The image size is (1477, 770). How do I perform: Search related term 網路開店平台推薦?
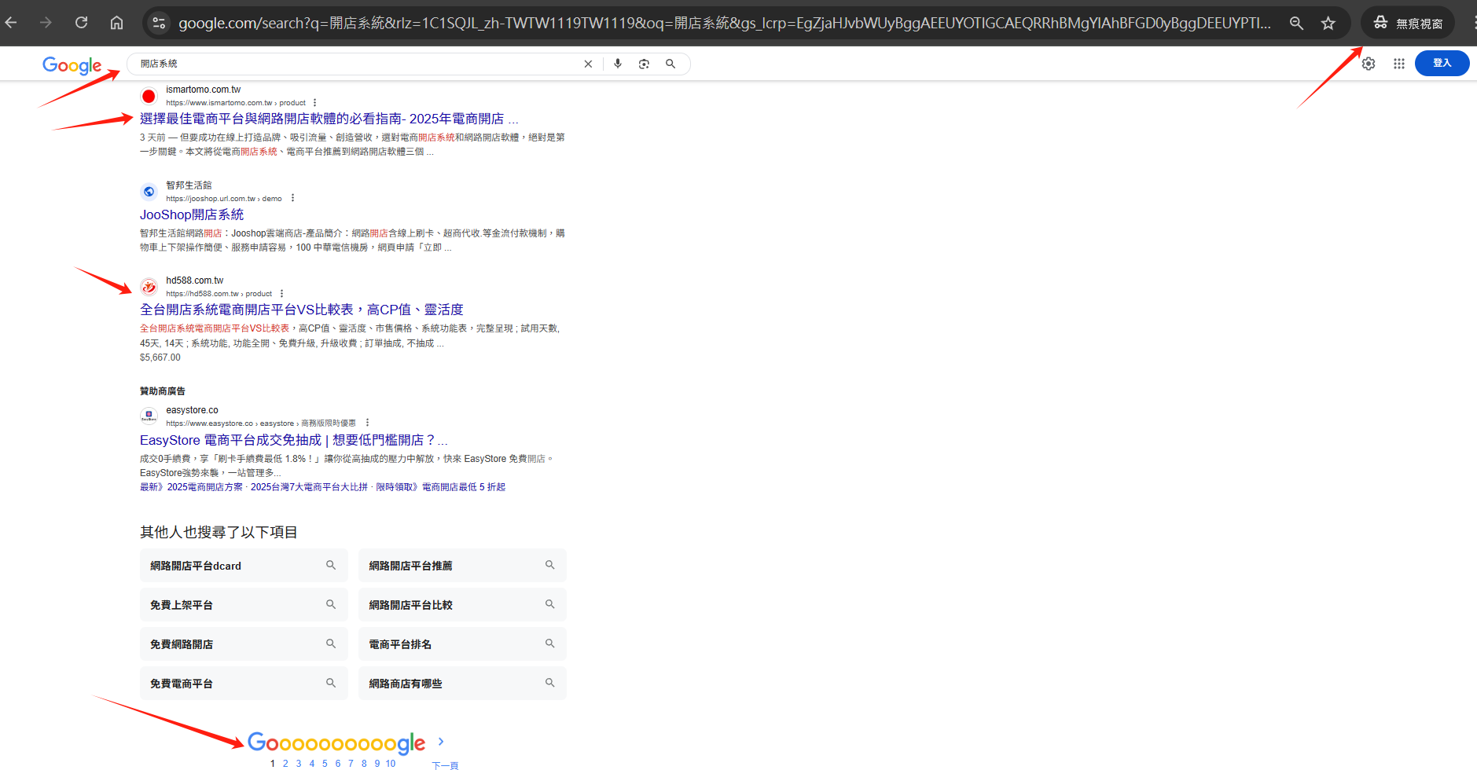(462, 566)
